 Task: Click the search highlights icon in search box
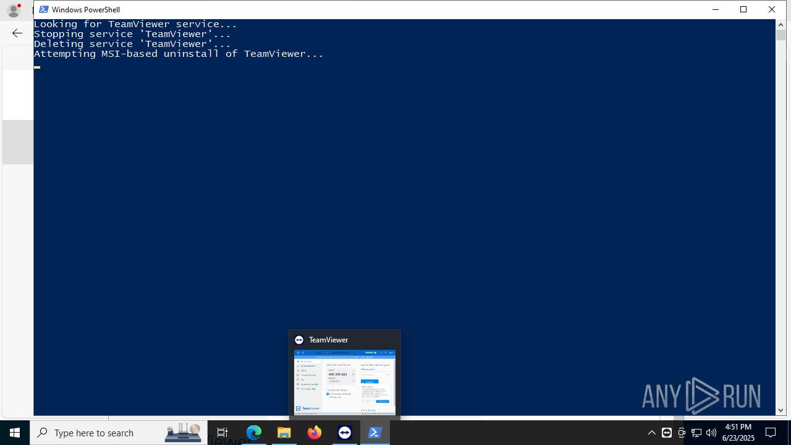pyautogui.click(x=183, y=432)
